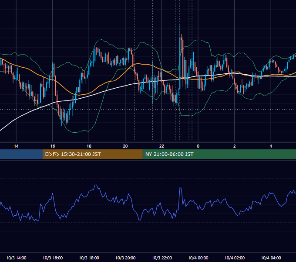The width and height of the screenshot is (296, 262).
Task: Click the 2 hour label on price chart axis
Action: [x=234, y=146]
